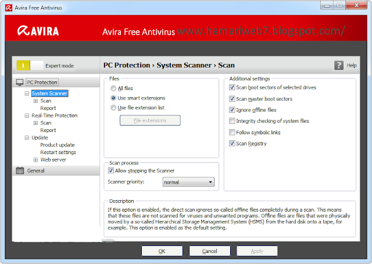Expand Scan under Real-Time Protection
The width and height of the screenshot is (372, 264).
click(35, 123)
